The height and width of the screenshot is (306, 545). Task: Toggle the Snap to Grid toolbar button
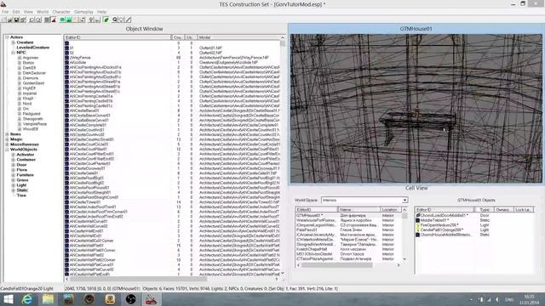48,20
